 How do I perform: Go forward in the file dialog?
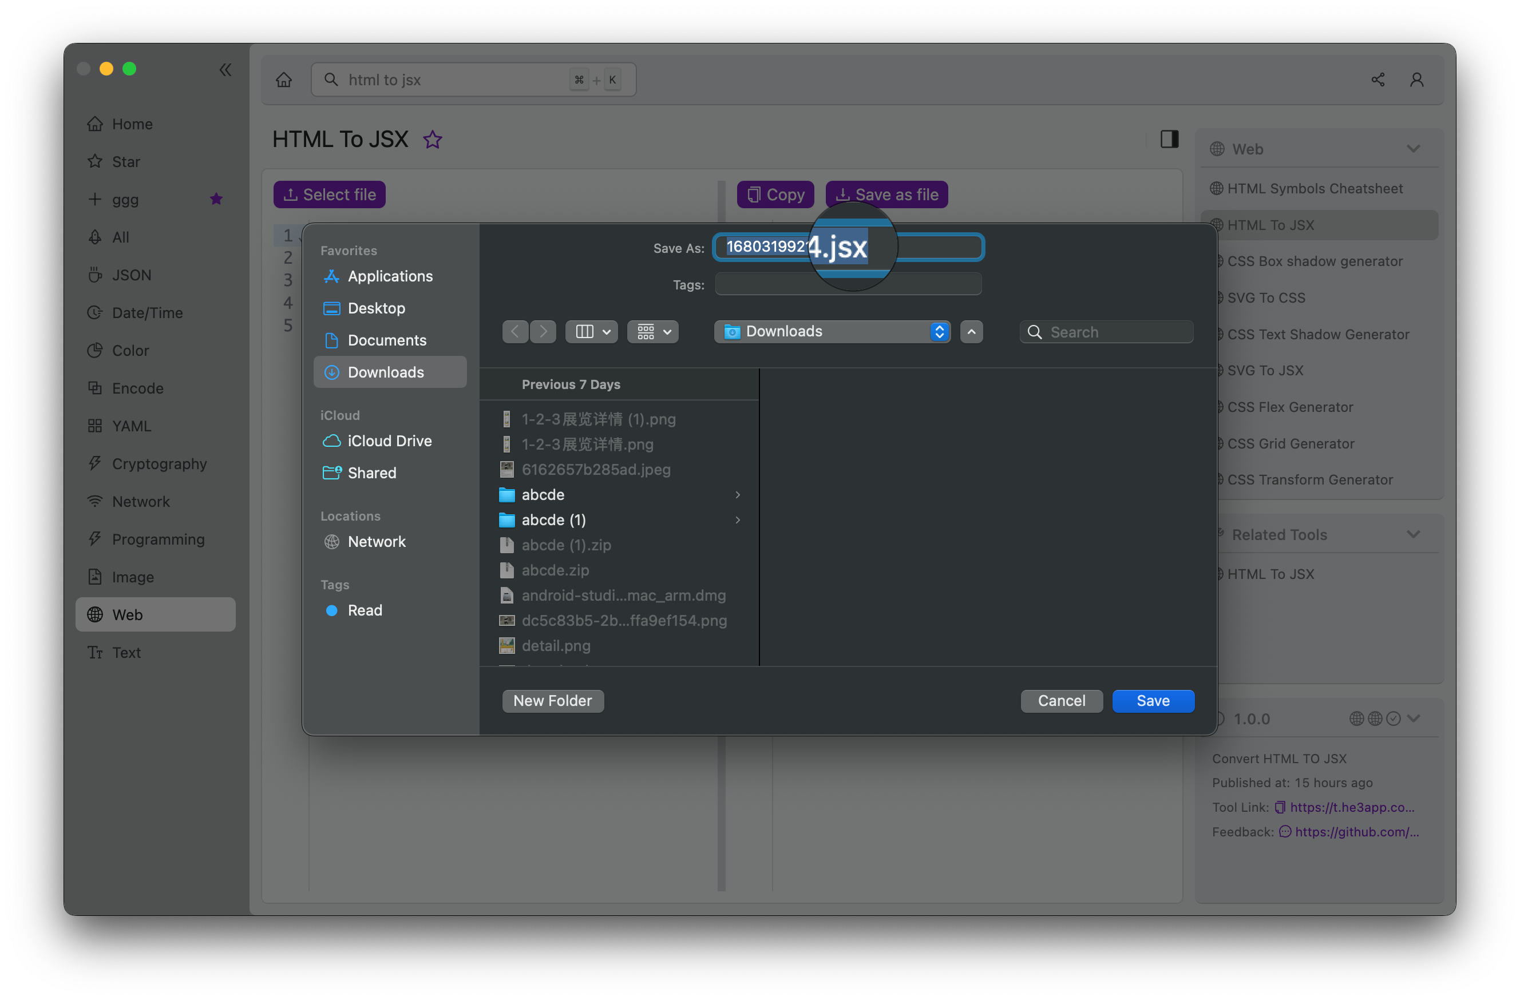click(543, 331)
